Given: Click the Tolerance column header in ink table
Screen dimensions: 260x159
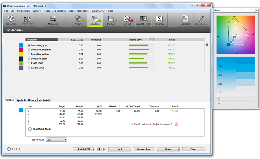Looking at the screenshot, I should 96,40.
